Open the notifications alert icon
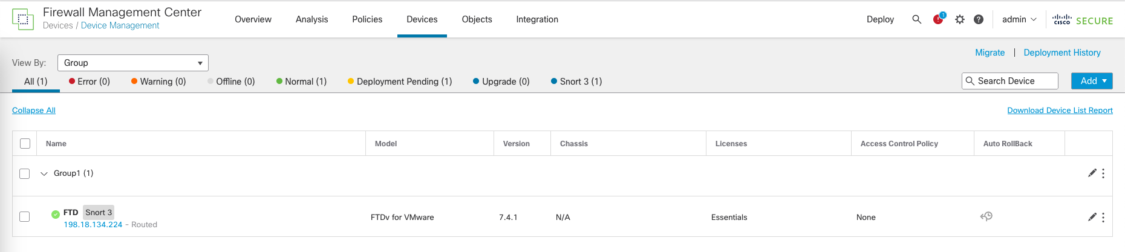 tap(938, 19)
